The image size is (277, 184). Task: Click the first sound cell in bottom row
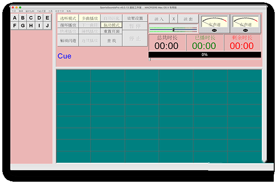[73, 157]
